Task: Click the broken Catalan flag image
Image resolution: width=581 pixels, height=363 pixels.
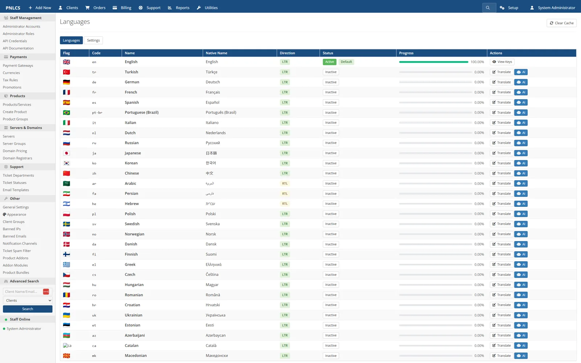Action: point(67,346)
